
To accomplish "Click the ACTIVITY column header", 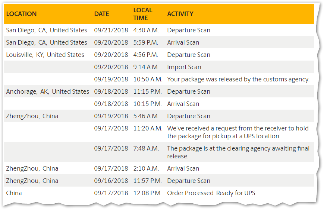I will coord(180,14).
